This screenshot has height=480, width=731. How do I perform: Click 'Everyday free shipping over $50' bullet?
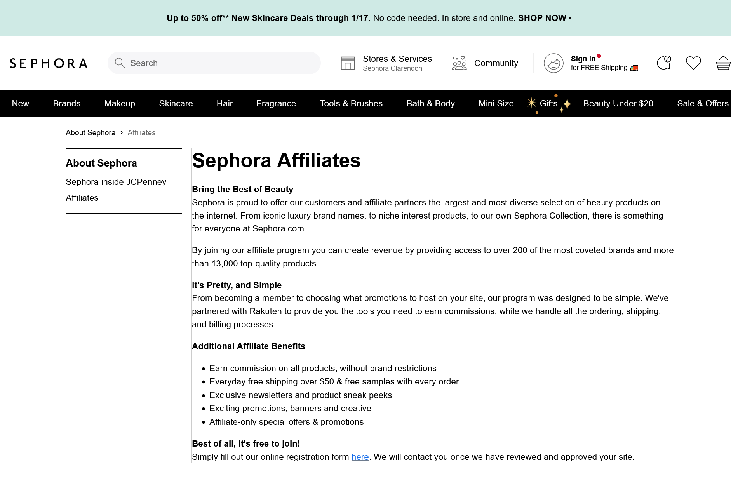[334, 381]
